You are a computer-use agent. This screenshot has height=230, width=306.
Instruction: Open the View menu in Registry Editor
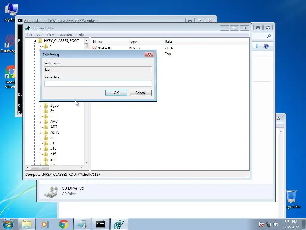click(x=50, y=34)
